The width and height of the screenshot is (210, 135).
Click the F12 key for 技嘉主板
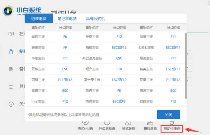119,37
